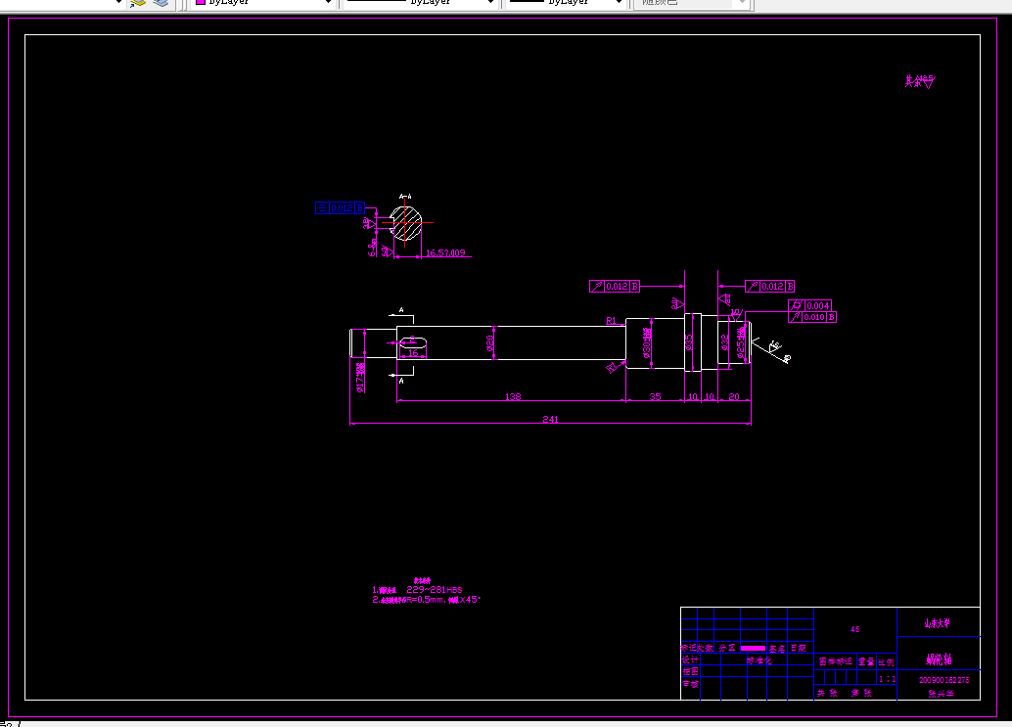Select the ø35 diameter dimension
The image size is (1012, 727).
point(689,342)
